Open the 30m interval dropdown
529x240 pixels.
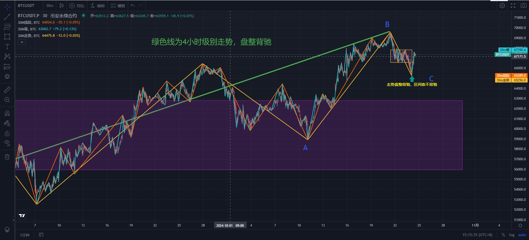tap(50, 6)
